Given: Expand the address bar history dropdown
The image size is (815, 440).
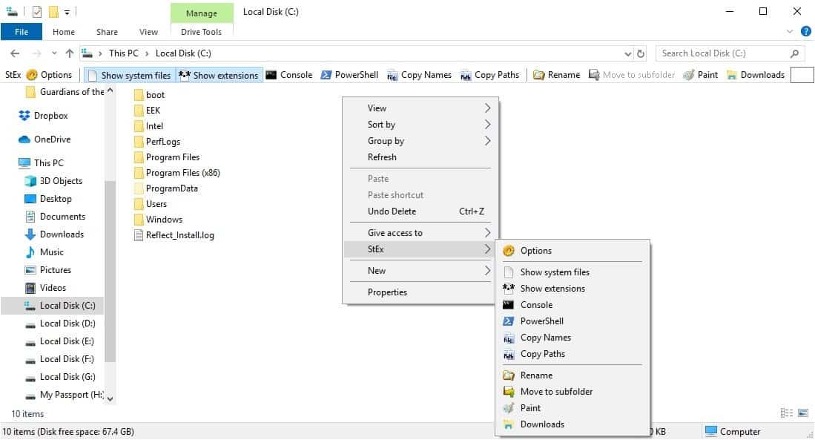Looking at the screenshot, I should tap(628, 53).
